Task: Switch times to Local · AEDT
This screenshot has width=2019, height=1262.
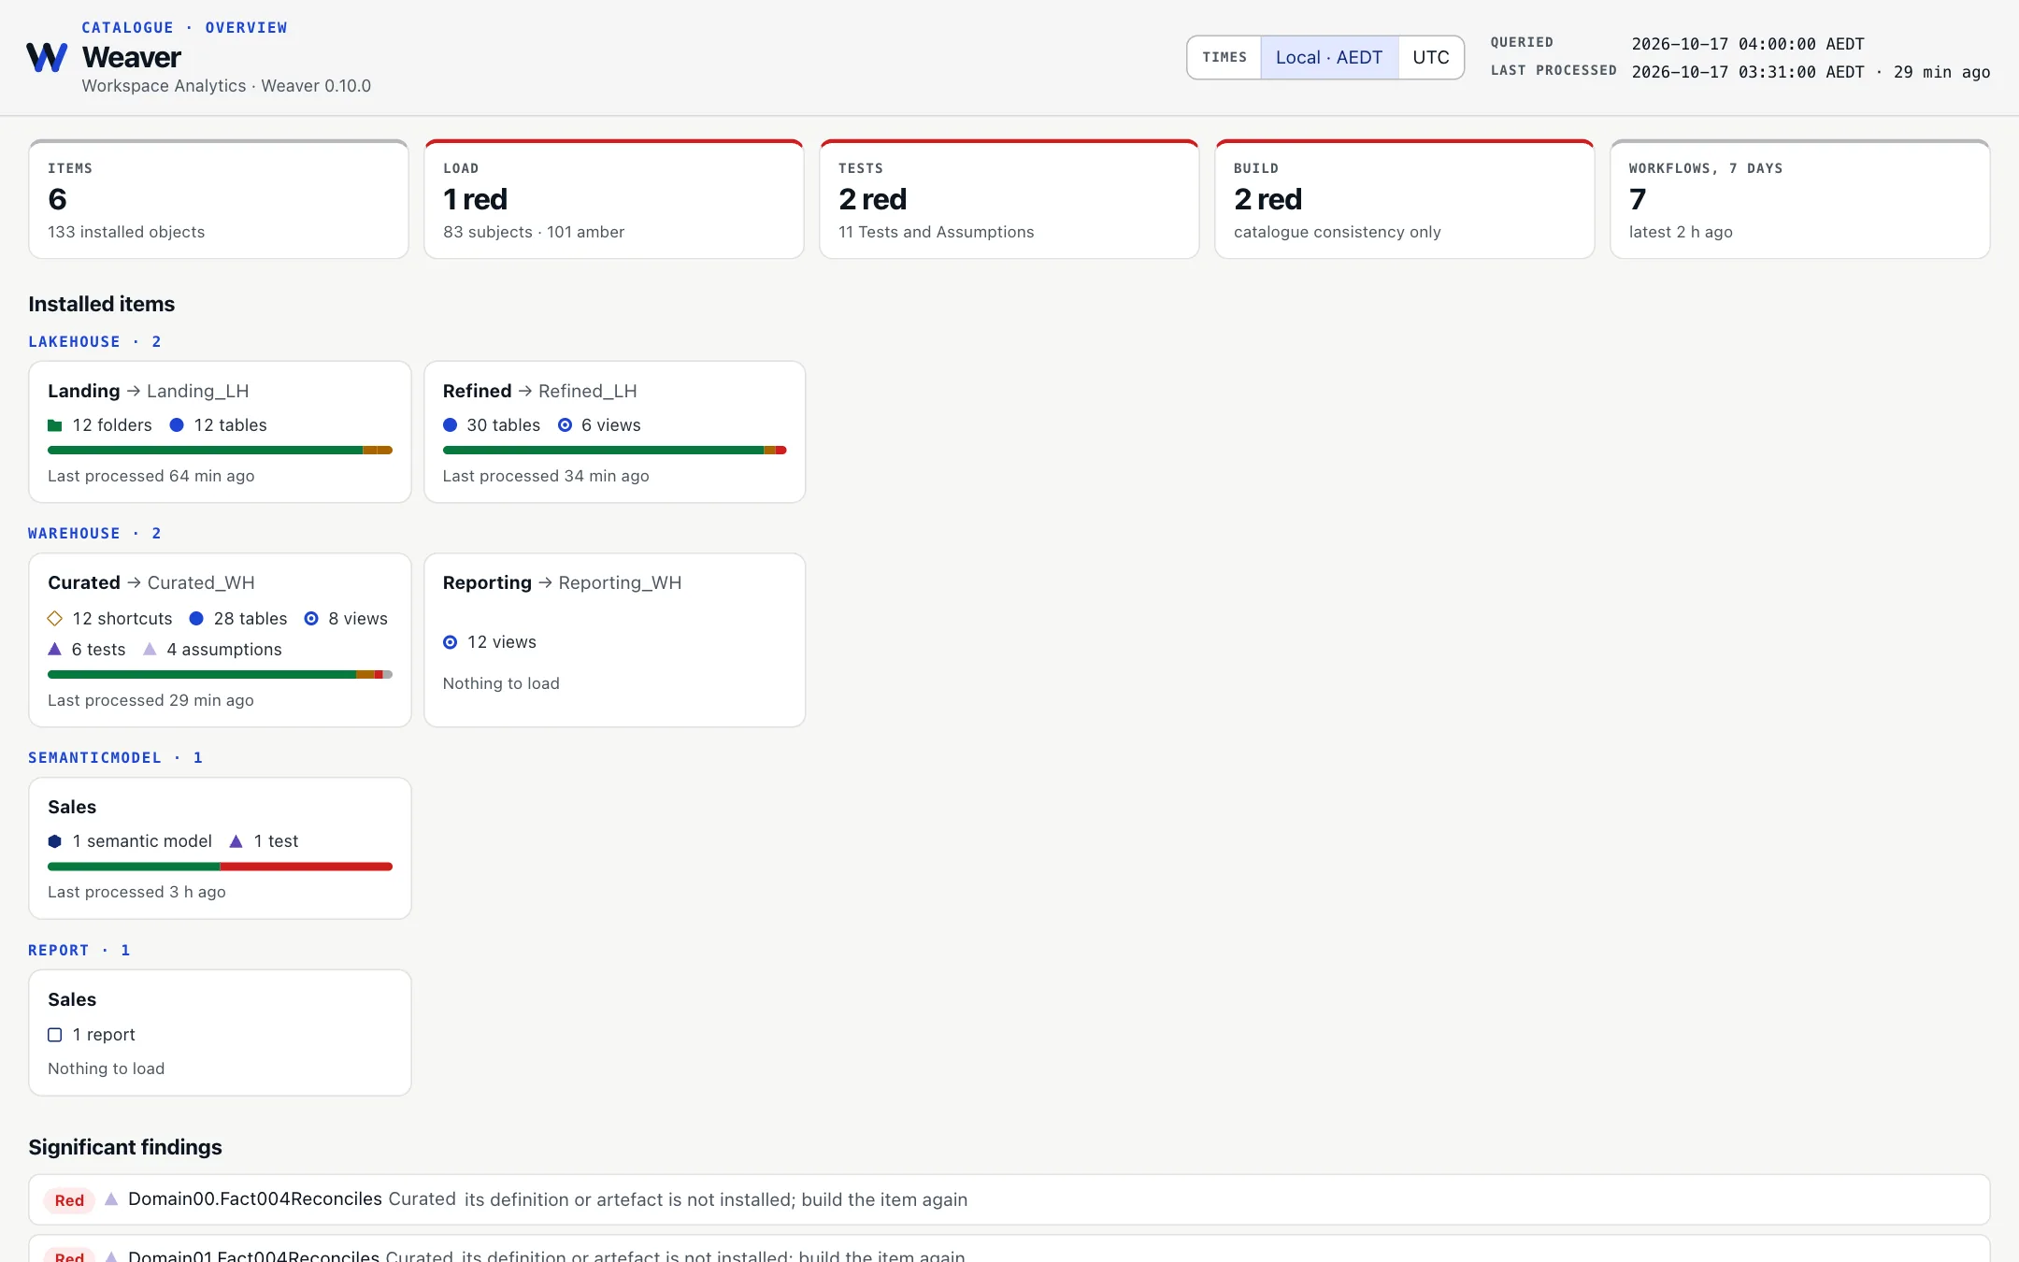Action: [x=1329, y=57]
